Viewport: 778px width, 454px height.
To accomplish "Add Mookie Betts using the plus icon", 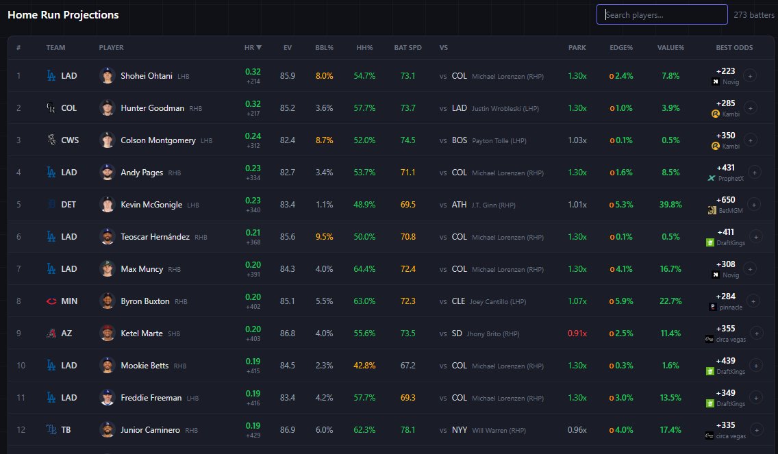I will tap(755, 366).
